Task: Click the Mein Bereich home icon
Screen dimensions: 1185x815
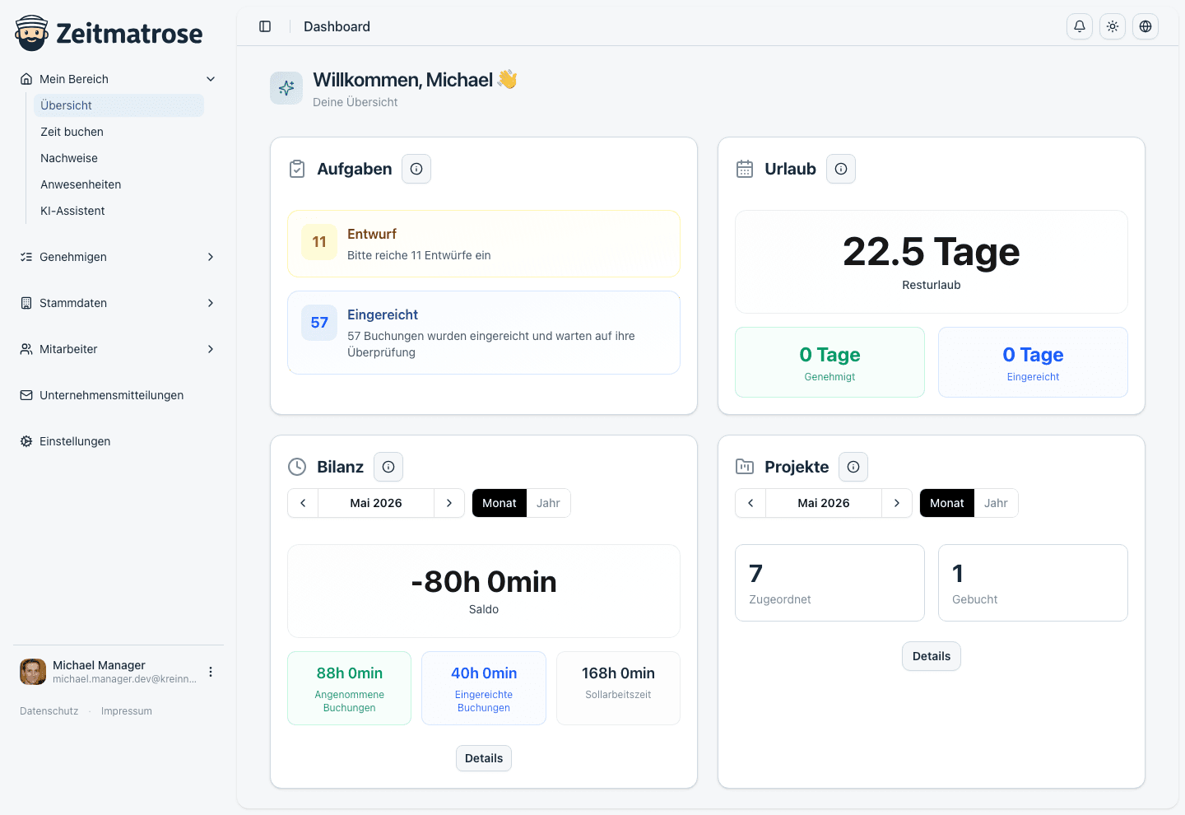Action: click(26, 79)
